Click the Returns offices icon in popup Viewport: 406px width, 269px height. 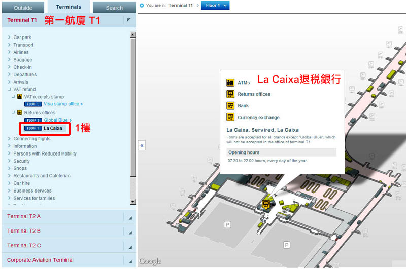click(x=230, y=94)
